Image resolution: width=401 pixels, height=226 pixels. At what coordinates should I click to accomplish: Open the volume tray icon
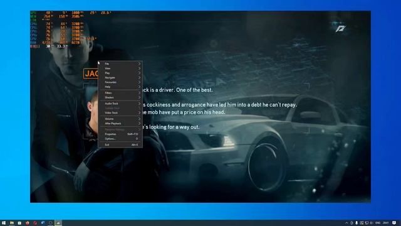372,223
